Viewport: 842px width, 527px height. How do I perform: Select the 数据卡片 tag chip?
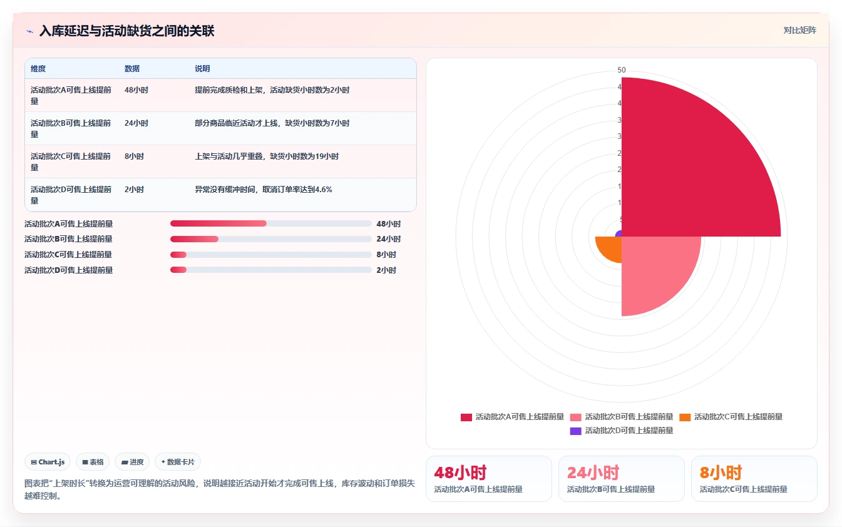(178, 462)
